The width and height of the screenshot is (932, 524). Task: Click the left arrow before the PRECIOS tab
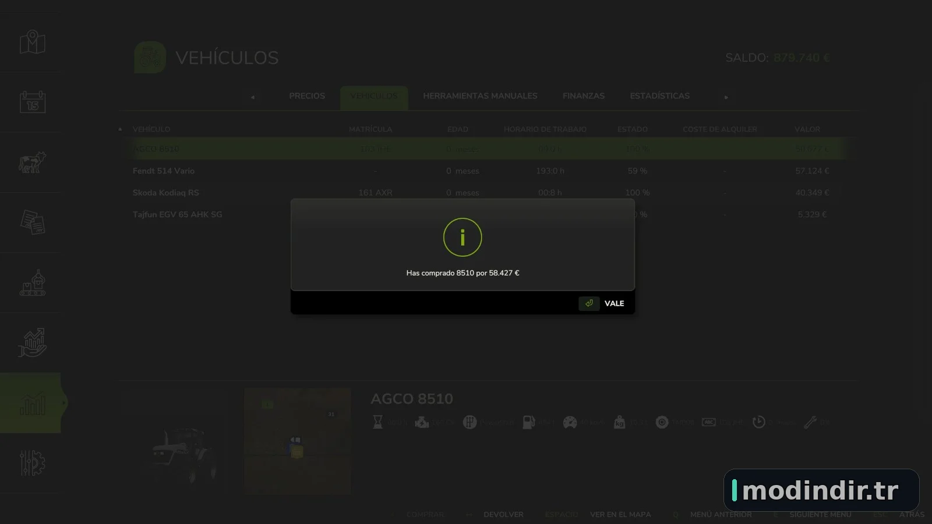click(252, 97)
